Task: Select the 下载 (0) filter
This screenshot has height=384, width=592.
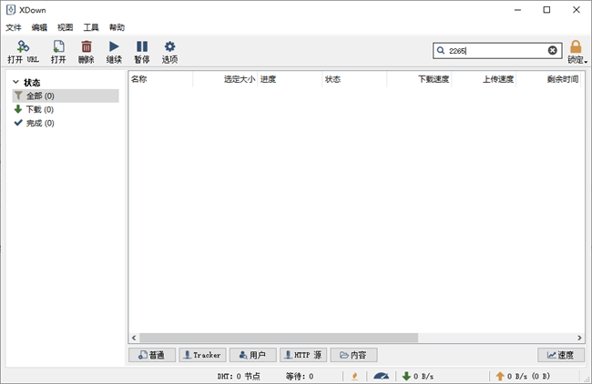Action: (66, 109)
